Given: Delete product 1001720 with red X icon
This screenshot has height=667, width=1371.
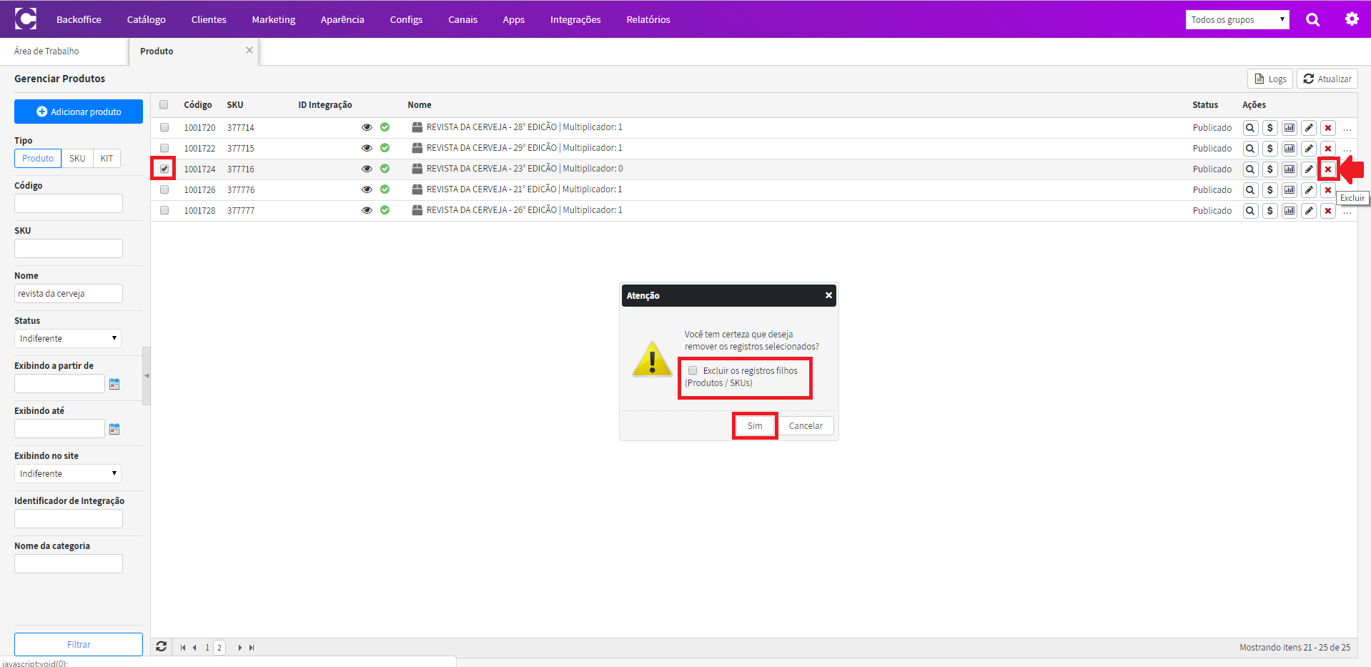Looking at the screenshot, I should (1327, 128).
